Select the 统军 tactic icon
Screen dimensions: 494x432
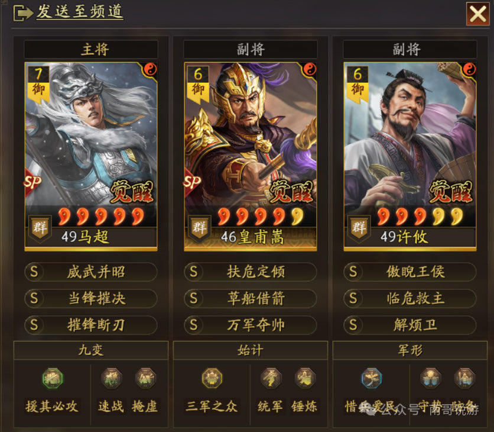click(271, 378)
